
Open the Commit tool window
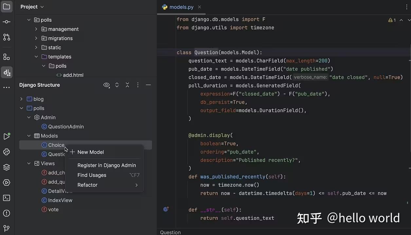click(x=7, y=22)
